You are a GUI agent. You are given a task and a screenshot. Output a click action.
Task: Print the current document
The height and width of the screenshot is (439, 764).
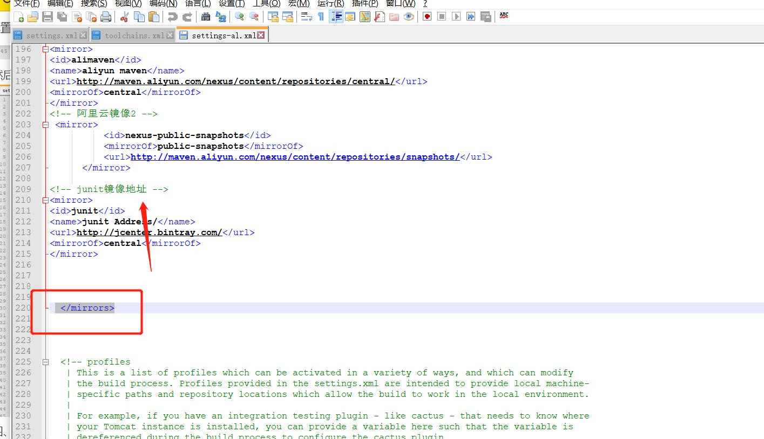point(106,17)
